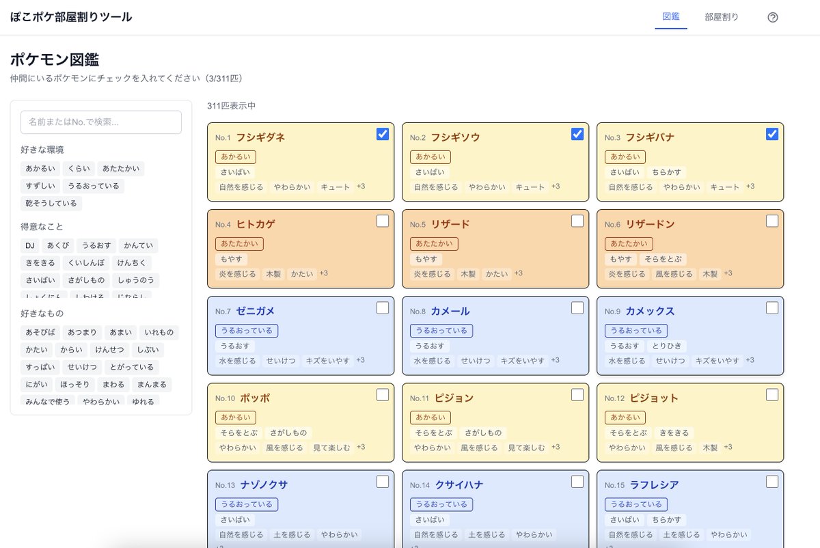Viewport: 820px width, 548px height.
Task: Open the help question-mark icon
Action: coord(773,18)
